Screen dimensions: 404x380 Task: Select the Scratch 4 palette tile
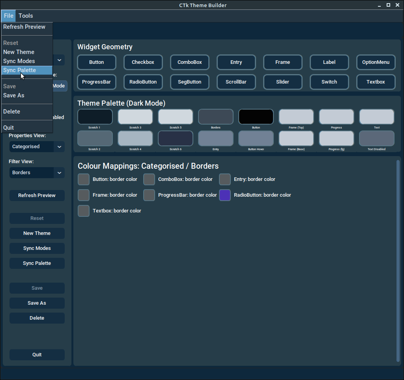tap(135, 138)
